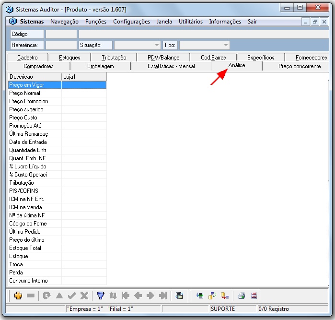Click the title bar application icon
The image size is (335, 320).
10,10
